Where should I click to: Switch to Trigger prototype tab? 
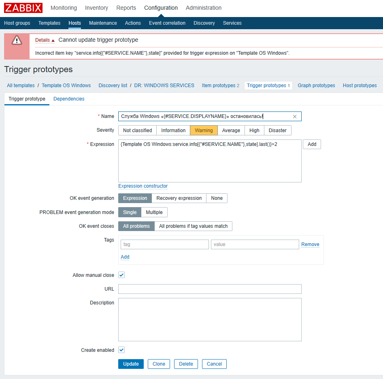(27, 99)
